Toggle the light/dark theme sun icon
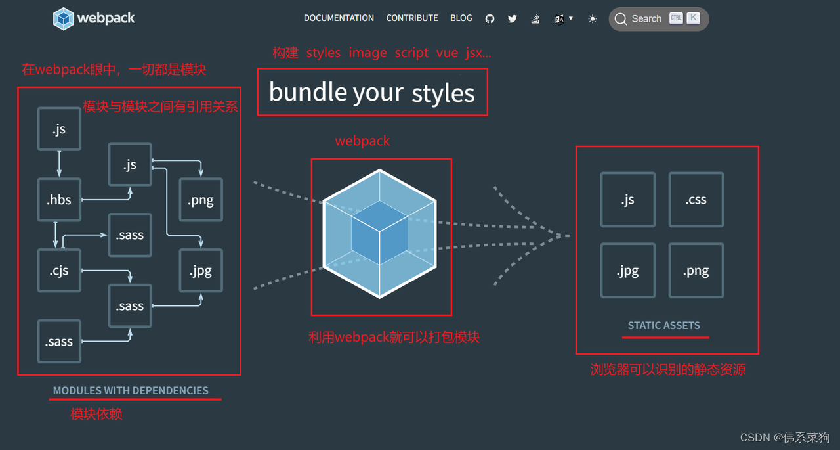840x450 pixels. [x=592, y=18]
